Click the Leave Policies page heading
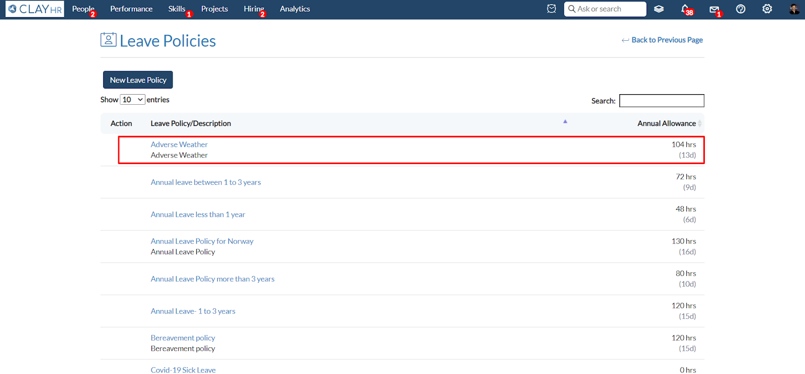The height and width of the screenshot is (374, 805). pos(168,41)
